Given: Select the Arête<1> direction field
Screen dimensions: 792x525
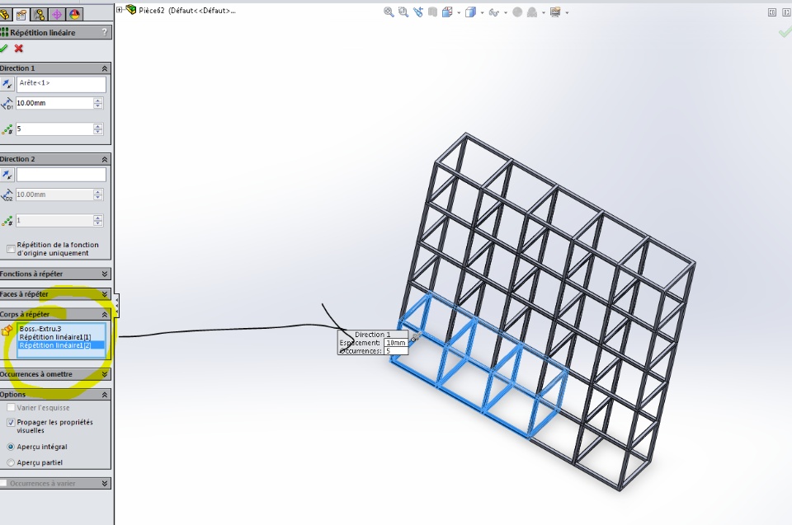Looking at the screenshot, I should click(61, 84).
